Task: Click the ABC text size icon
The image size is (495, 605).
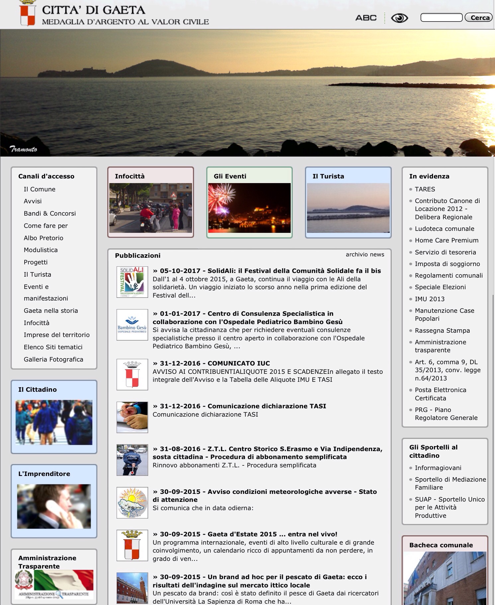Action: 366,18
